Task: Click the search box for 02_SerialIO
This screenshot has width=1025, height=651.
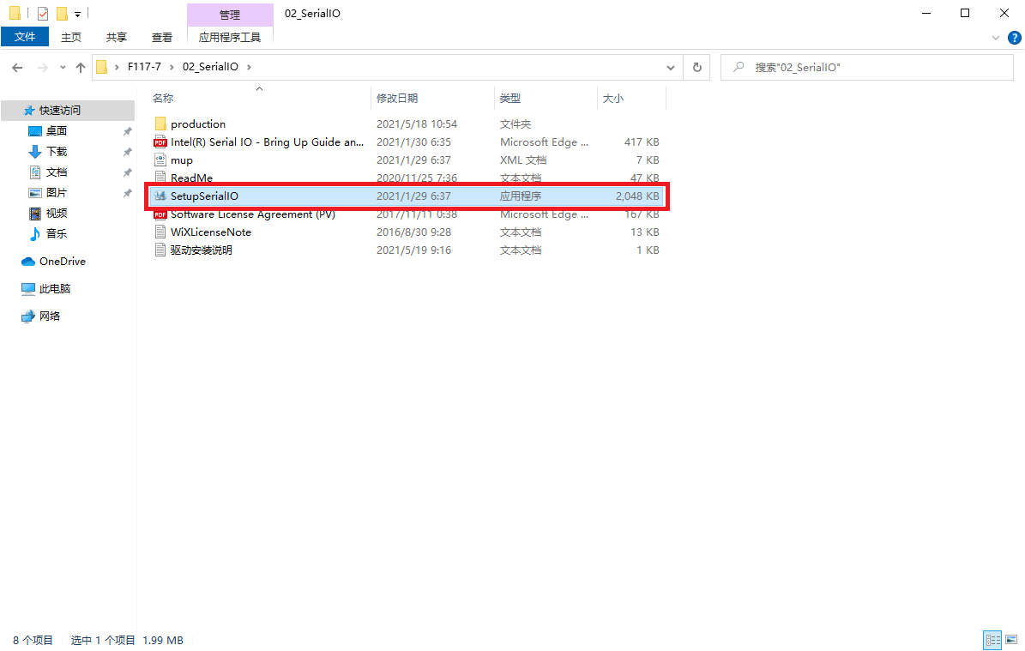Action: click(867, 67)
